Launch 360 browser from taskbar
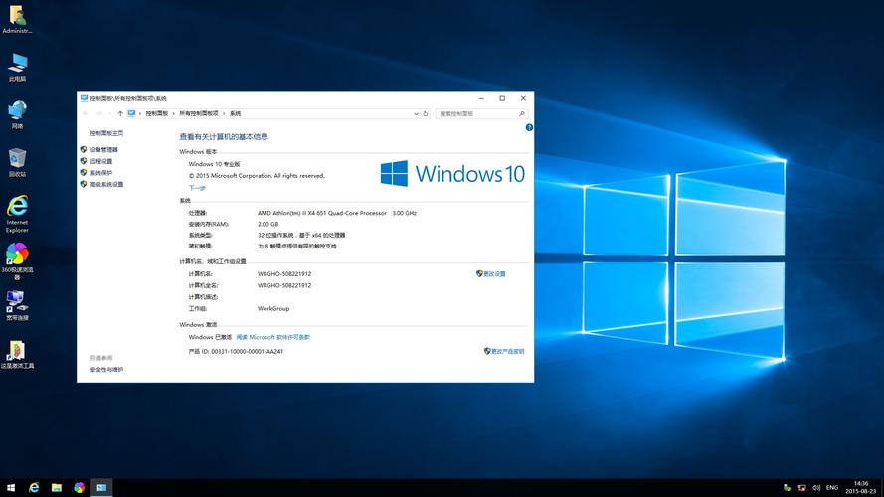Screen dimensions: 884x497 tap(79, 487)
